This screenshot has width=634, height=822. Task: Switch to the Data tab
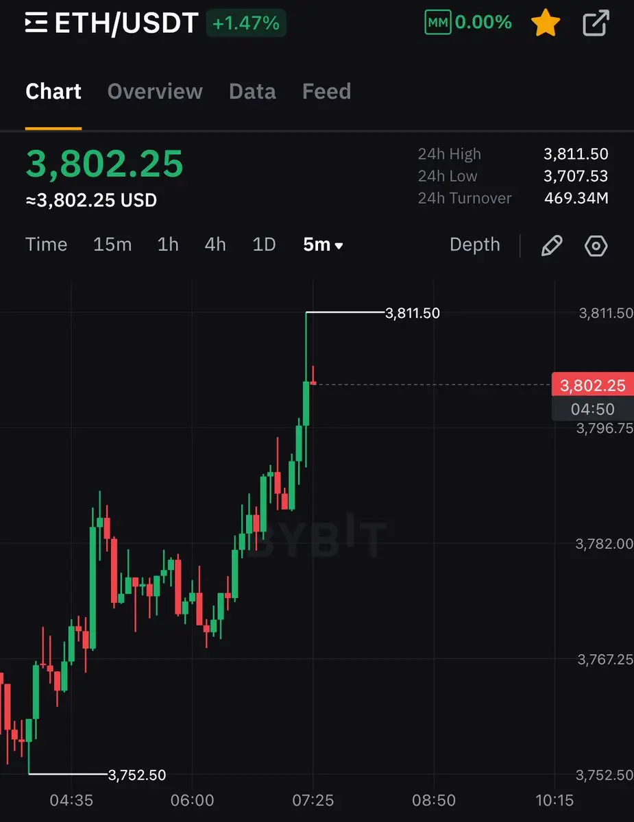252,92
